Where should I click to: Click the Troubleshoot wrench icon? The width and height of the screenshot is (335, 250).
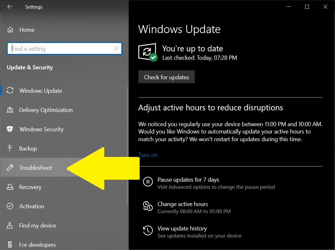click(x=10, y=168)
